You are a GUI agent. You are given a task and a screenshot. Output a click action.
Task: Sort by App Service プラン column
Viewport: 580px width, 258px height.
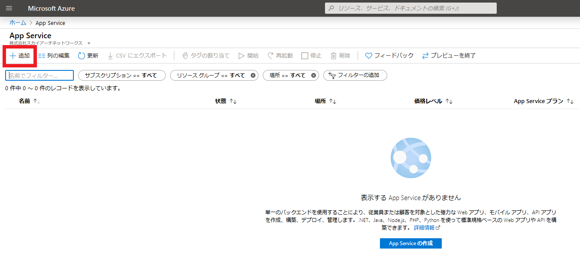pyautogui.click(x=544, y=101)
